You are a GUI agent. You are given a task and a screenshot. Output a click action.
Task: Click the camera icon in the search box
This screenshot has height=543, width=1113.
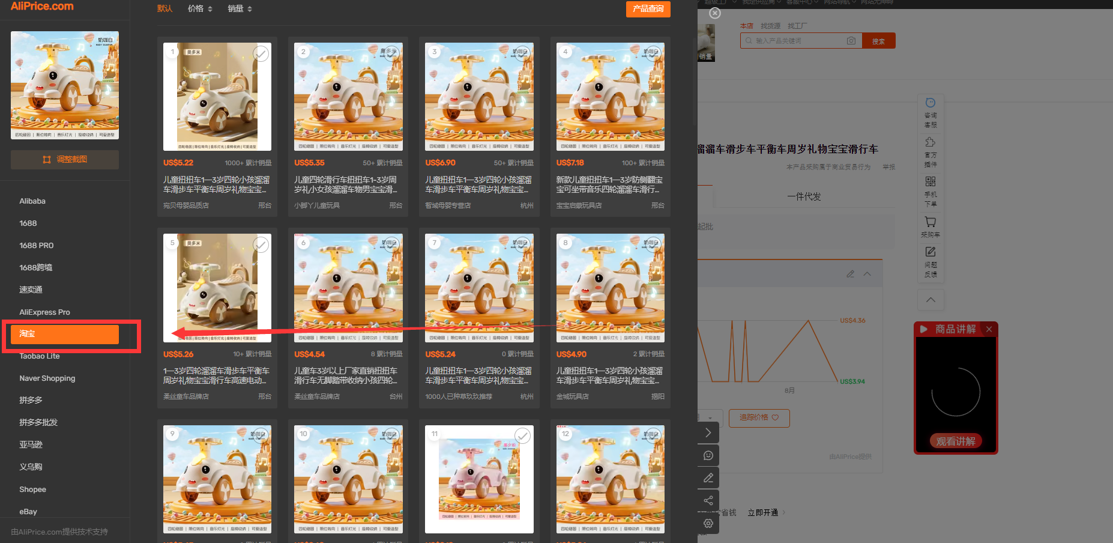851,41
